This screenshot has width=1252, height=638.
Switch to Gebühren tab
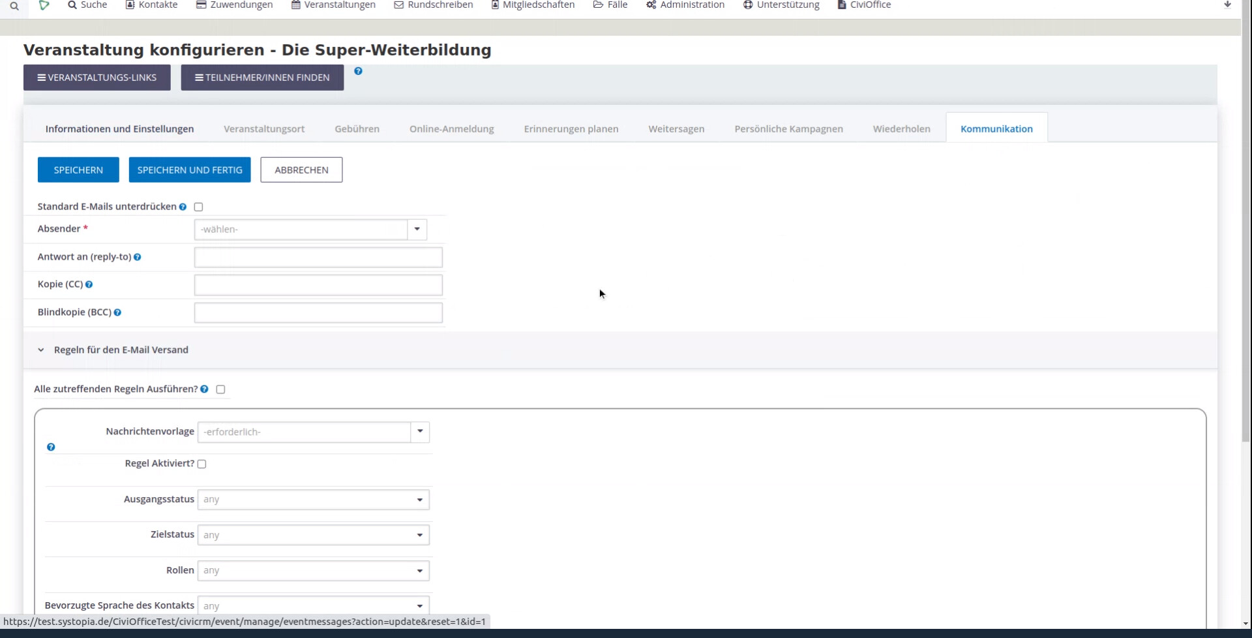357,129
